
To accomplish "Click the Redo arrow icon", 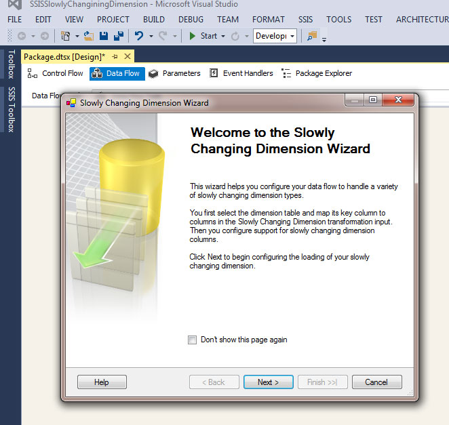I will [163, 36].
